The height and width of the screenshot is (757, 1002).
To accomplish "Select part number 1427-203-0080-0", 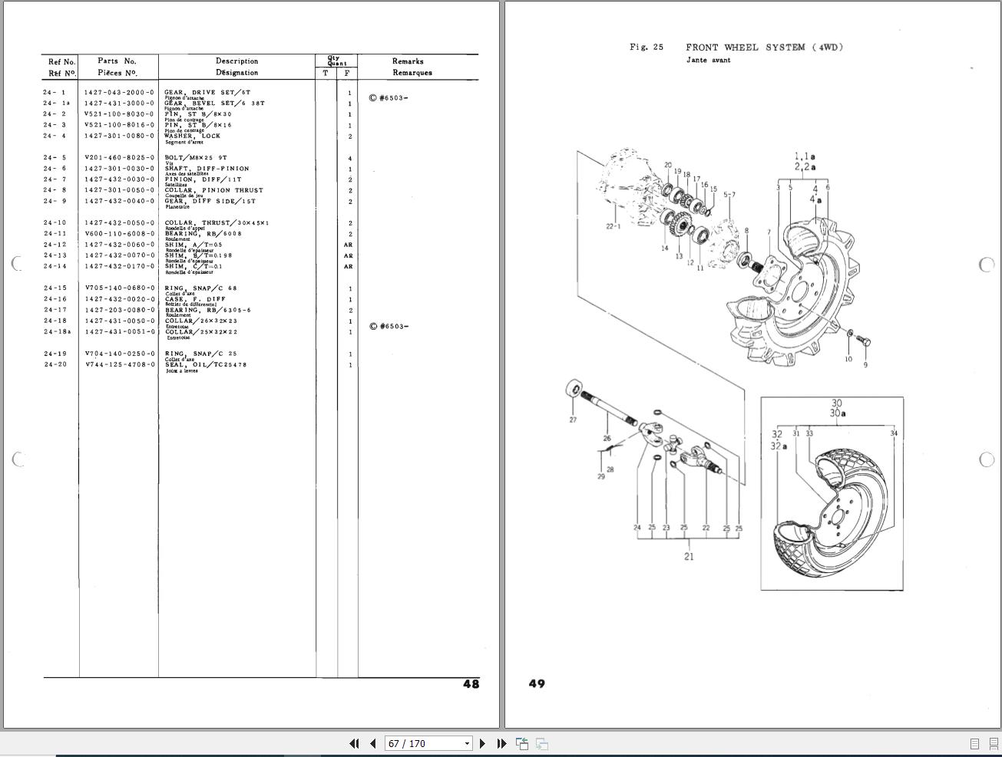I will pyautogui.click(x=119, y=311).
